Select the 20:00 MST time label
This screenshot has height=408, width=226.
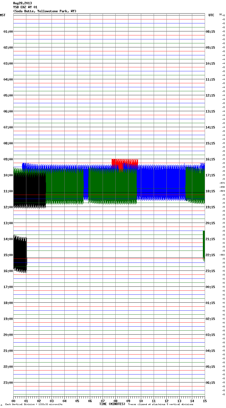point(8,335)
